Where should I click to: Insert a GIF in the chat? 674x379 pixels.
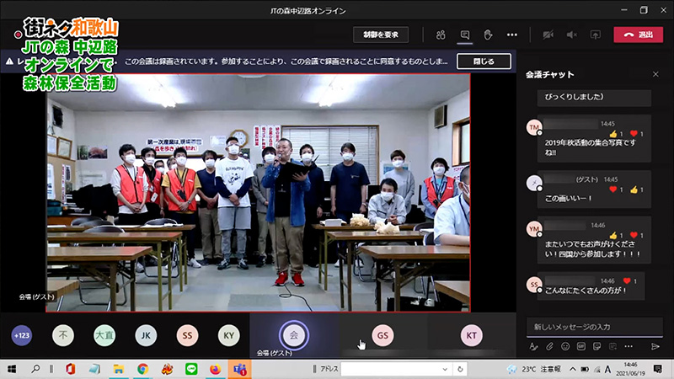click(580, 346)
